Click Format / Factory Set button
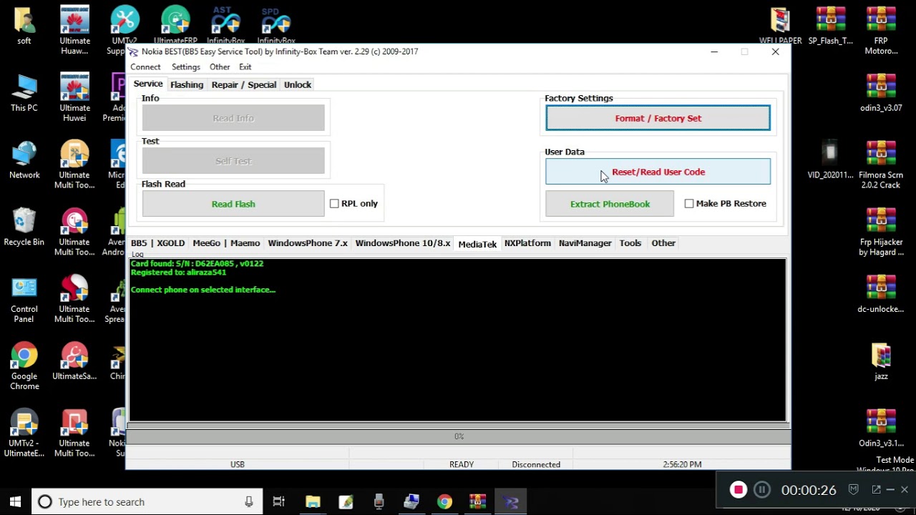The image size is (916, 515). (658, 118)
